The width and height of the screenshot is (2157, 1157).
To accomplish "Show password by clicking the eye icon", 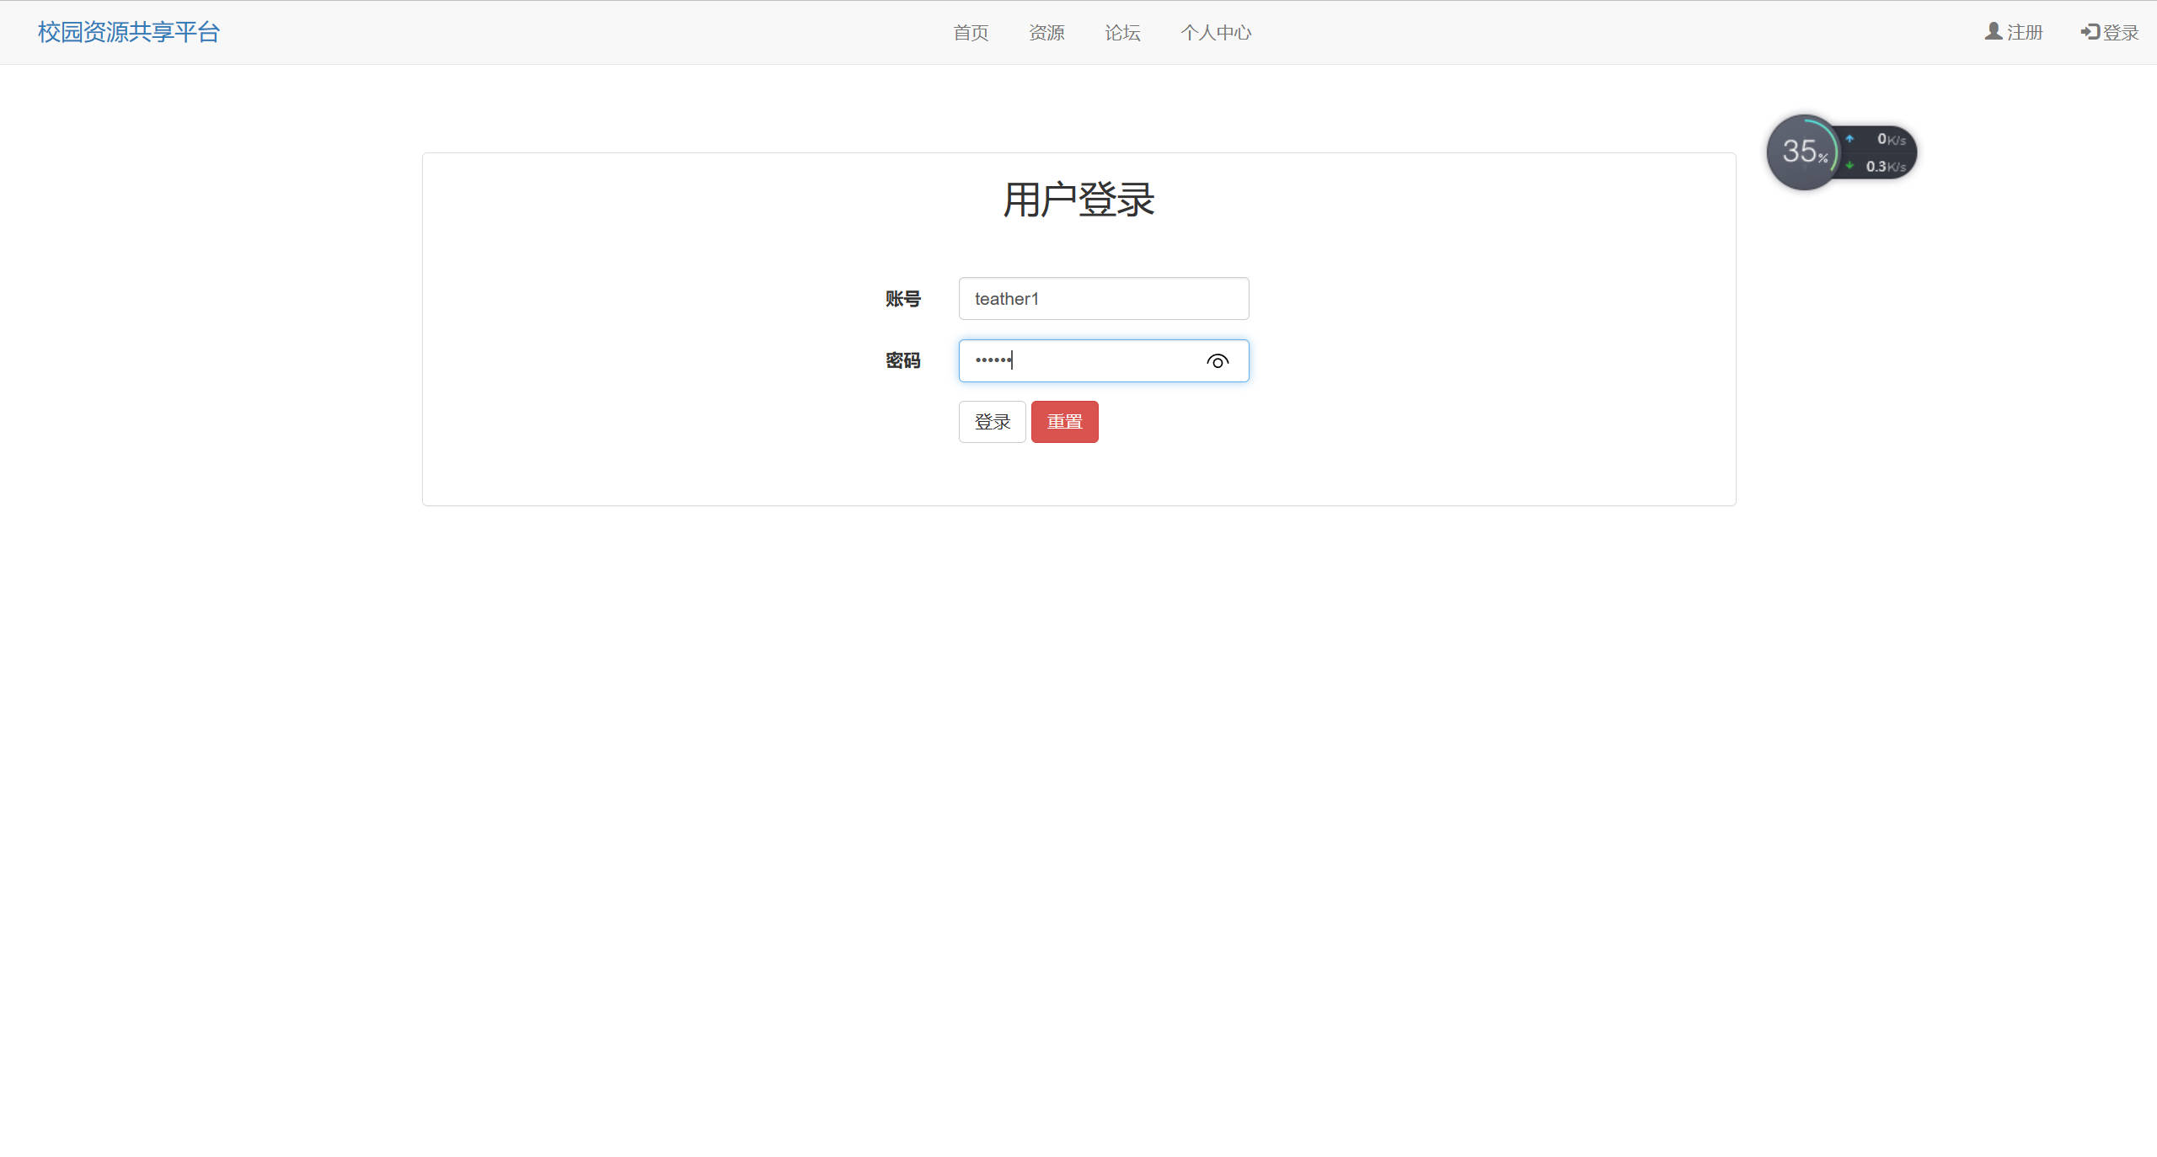I will pos(1217,360).
